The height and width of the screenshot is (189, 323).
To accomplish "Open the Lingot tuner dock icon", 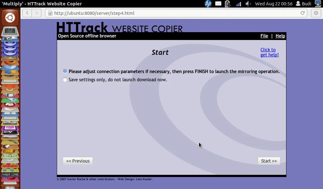I will pos(10,156).
